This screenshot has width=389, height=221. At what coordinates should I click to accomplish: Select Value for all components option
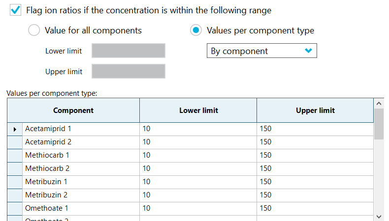34,30
